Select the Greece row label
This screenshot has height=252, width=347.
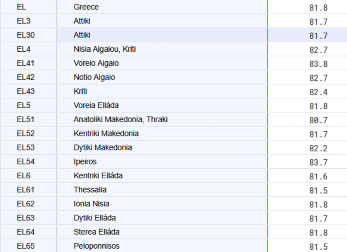86,7
